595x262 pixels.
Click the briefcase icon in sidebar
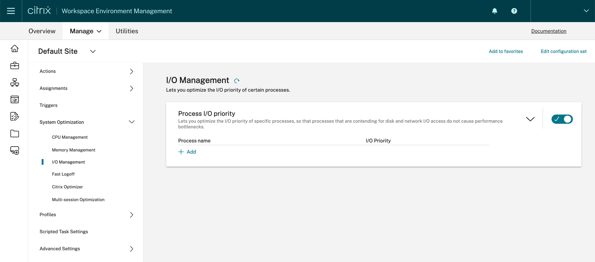click(x=15, y=66)
